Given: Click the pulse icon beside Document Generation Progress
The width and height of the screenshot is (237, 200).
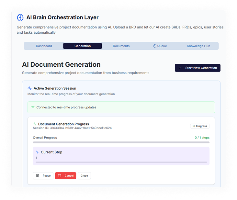Looking at the screenshot, I should pos(35,124).
